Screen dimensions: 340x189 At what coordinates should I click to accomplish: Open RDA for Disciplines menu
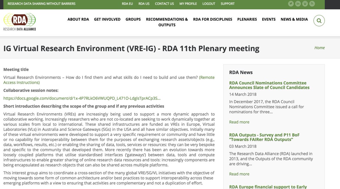coord(212,19)
